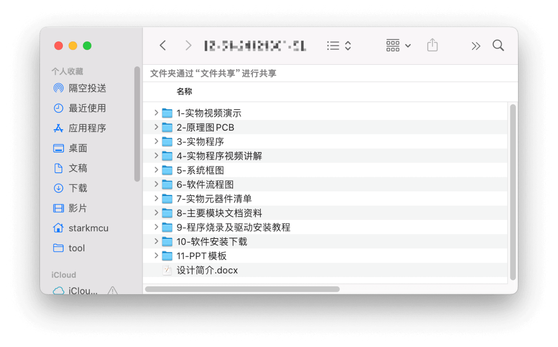This screenshot has width=558, height=347.
Task: Open Recents (最近使用) in the sidebar
Action: click(x=80, y=108)
